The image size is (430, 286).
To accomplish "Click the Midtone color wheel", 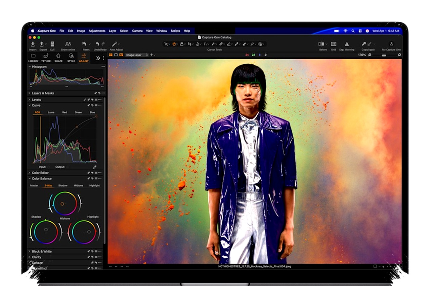I will coord(62,204).
